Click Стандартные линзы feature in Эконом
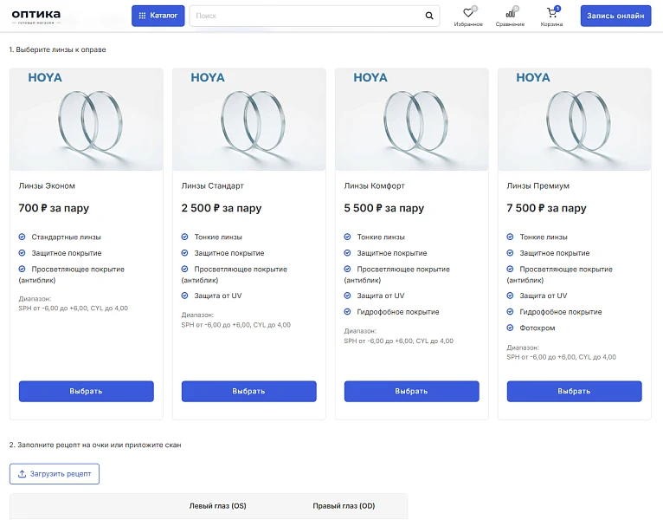 pos(67,237)
